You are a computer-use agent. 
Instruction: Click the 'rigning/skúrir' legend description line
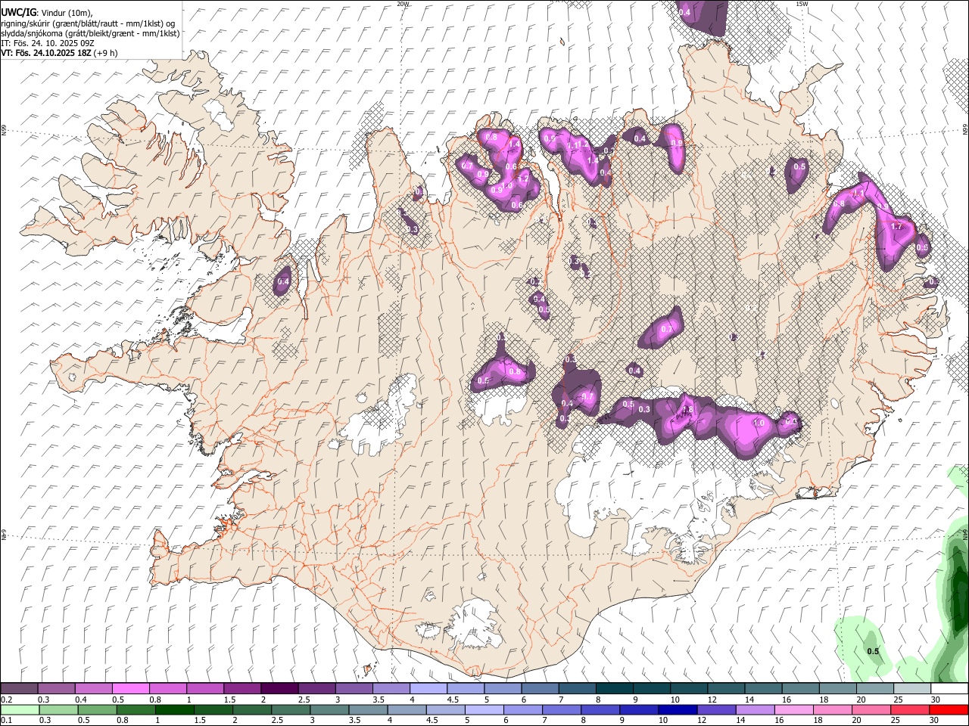click(x=88, y=23)
